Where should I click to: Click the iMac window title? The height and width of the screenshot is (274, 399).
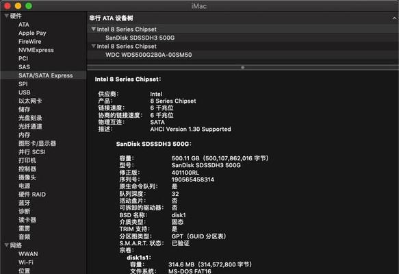198,6
